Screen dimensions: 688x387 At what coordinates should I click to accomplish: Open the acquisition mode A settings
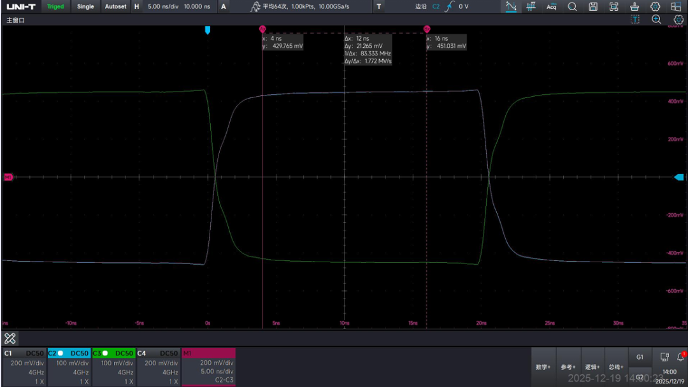click(x=224, y=6)
